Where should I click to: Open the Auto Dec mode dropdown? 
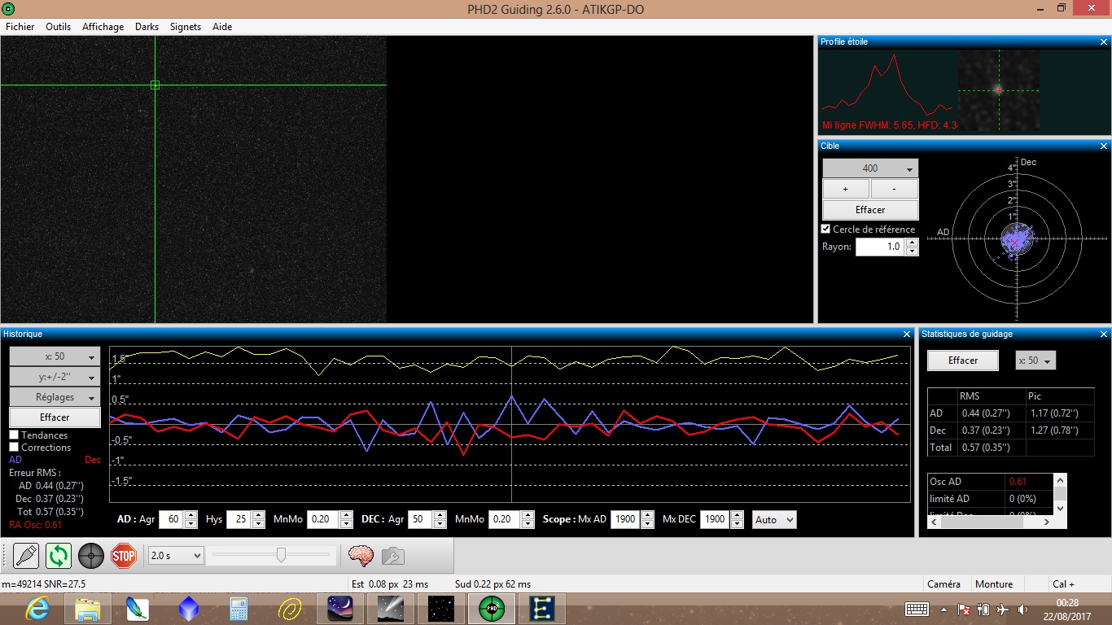pos(774,519)
